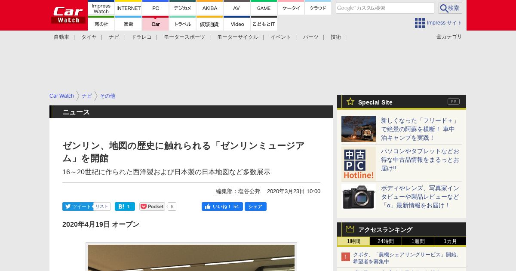Open the こどもとIT tab
This screenshot has height=271, width=516.
[x=264, y=23]
